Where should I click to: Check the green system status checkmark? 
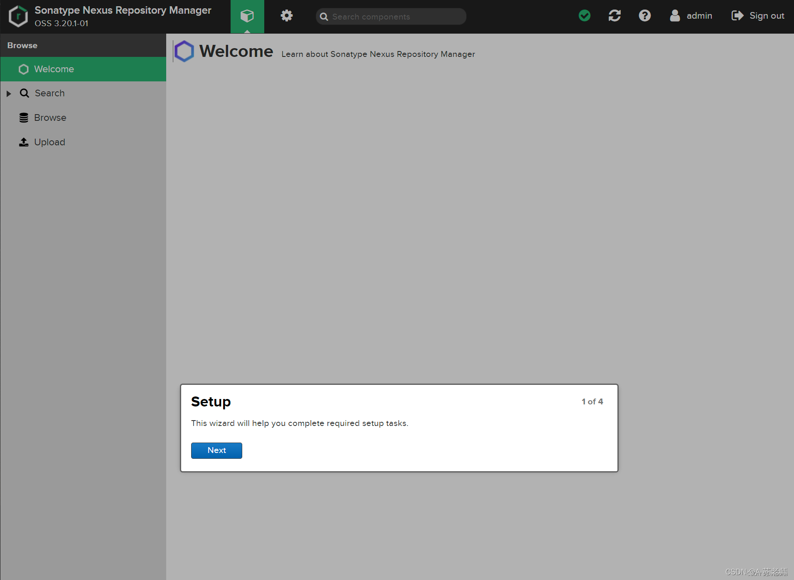[584, 16]
